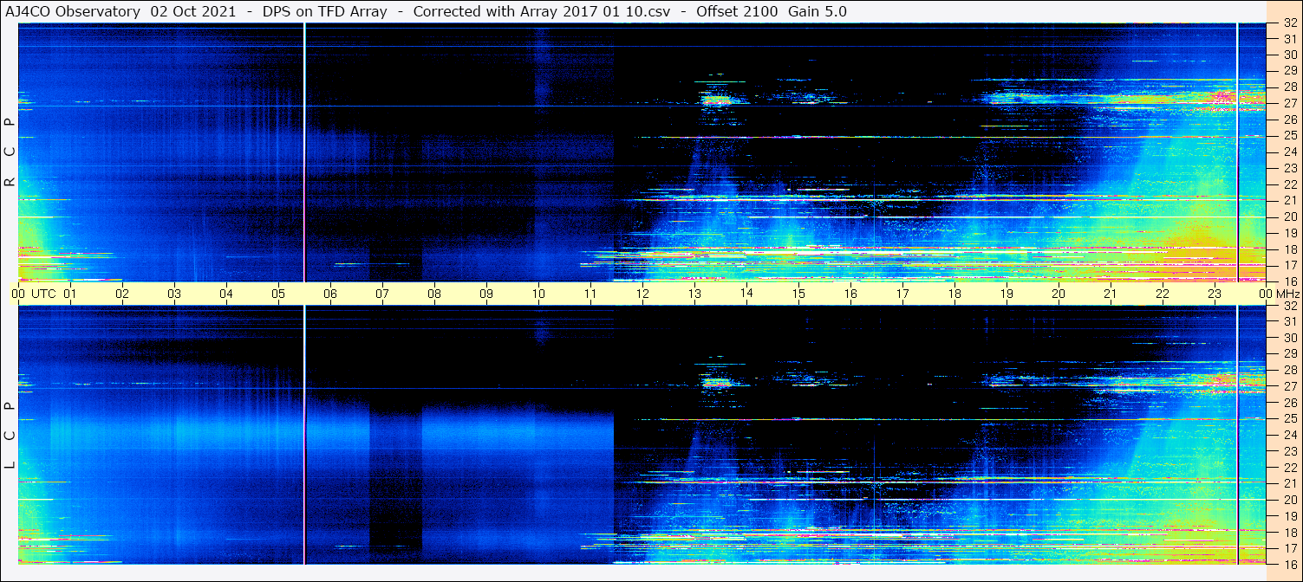
Task: Click the 02 Oct 2021 date in header
Action: (193, 11)
